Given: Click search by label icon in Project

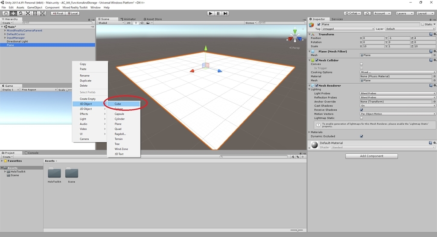Looking at the screenshot, I should pos(297,157).
